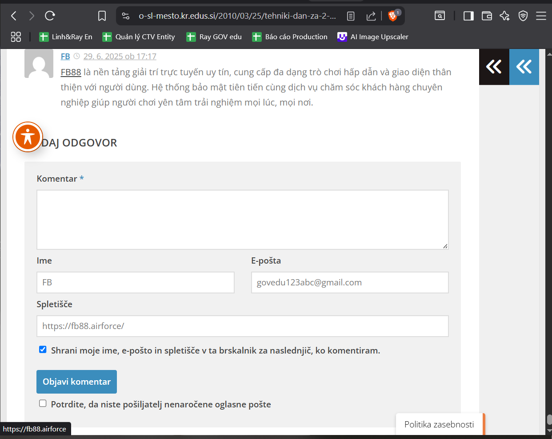Turn on reader mode icon
Image resolution: width=552 pixels, height=439 pixels.
tap(351, 16)
